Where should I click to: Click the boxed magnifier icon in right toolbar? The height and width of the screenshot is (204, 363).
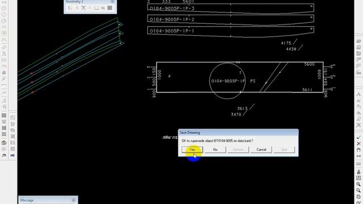point(358,178)
